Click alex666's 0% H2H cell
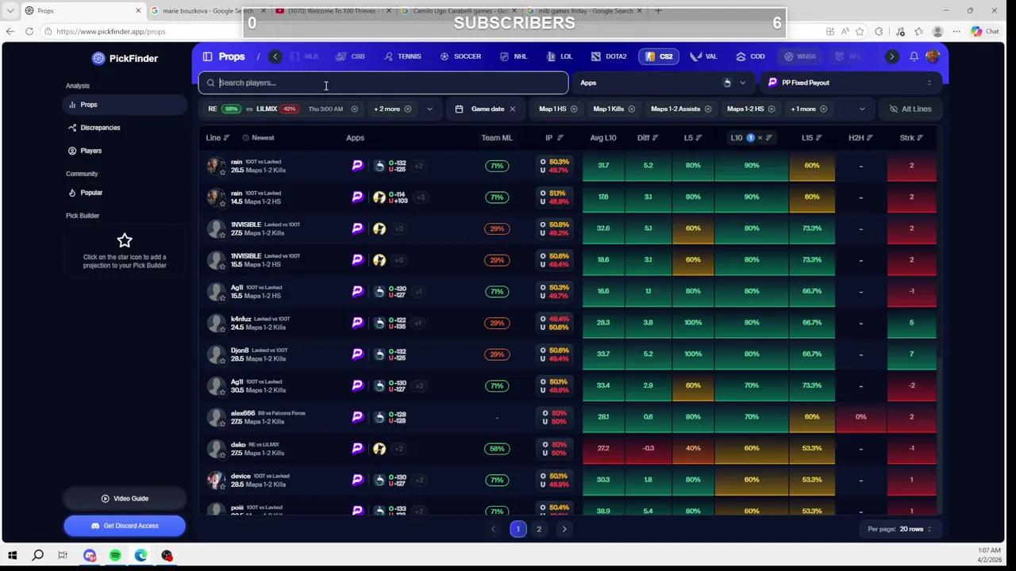Screen dimensions: 1016x571 (860, 417)
